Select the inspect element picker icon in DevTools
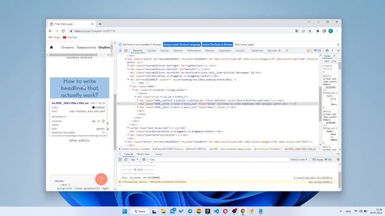The height and width of the screenshot is (216, 385). click(x=120, y=50)
